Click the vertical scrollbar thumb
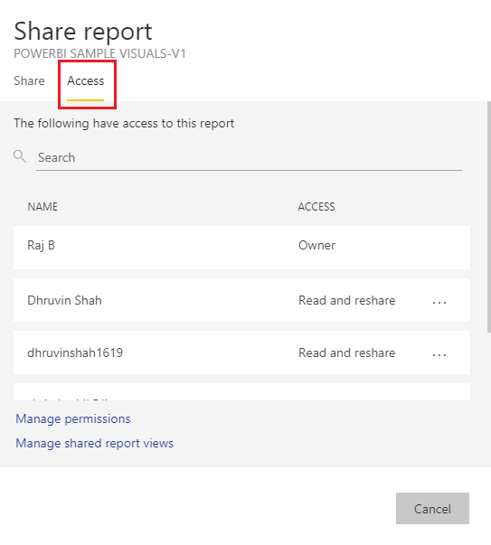This screenshot has width=491, height=545. tap(488, 217)
